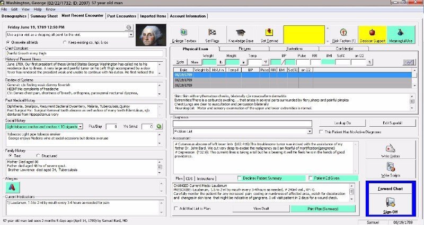This screenshot has height=225, width=424.
Task: Open the Problem List dropdown
Action: (300, 130)
